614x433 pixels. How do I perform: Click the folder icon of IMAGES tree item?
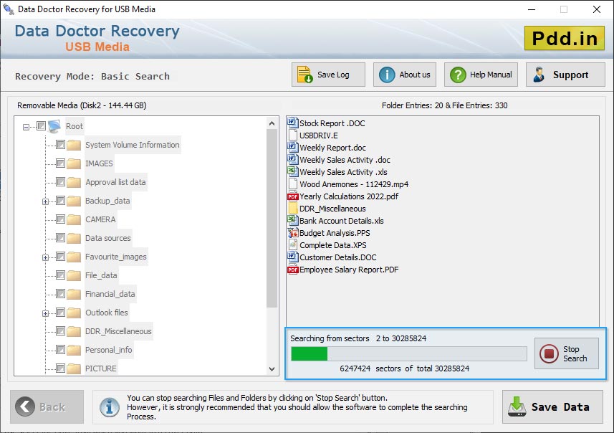(x=74, y=163)
